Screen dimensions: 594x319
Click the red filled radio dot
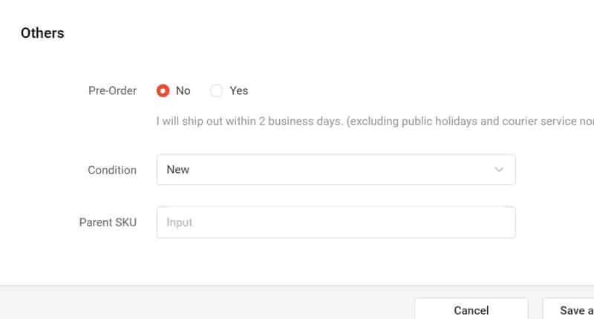click(163, 91)
